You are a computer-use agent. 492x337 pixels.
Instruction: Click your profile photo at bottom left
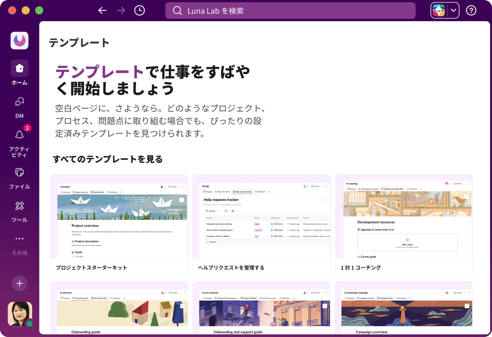(19, 314)
